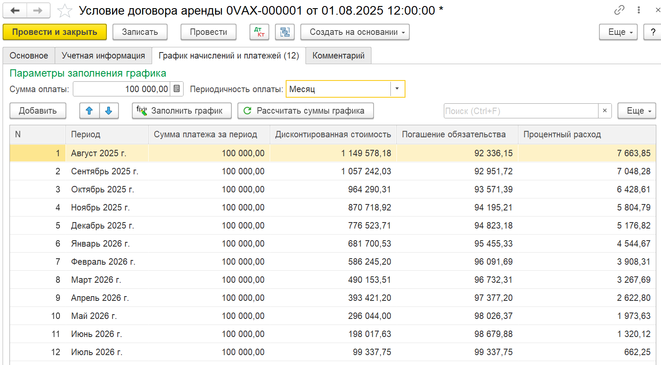Clear the search field with X
Screen dimensions: 661x365
click(x=605, y=111)
